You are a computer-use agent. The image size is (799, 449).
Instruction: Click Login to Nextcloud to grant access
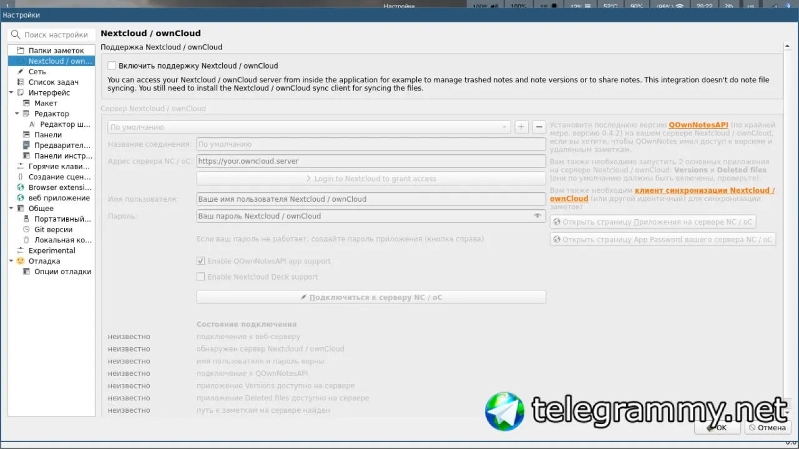pos(371,179)
